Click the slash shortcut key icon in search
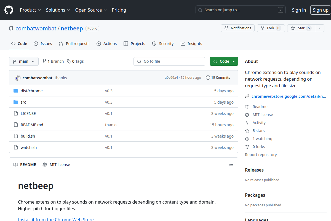Viewport: 331px width, 221px height. (281, 10)
